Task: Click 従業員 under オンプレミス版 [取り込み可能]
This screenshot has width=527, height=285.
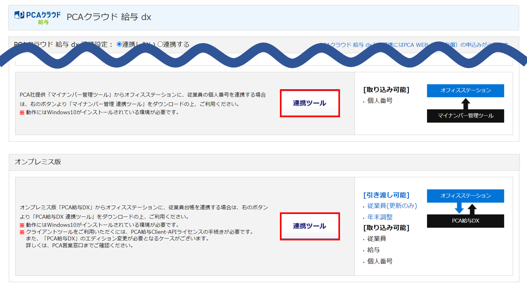Action: [377, 239]
